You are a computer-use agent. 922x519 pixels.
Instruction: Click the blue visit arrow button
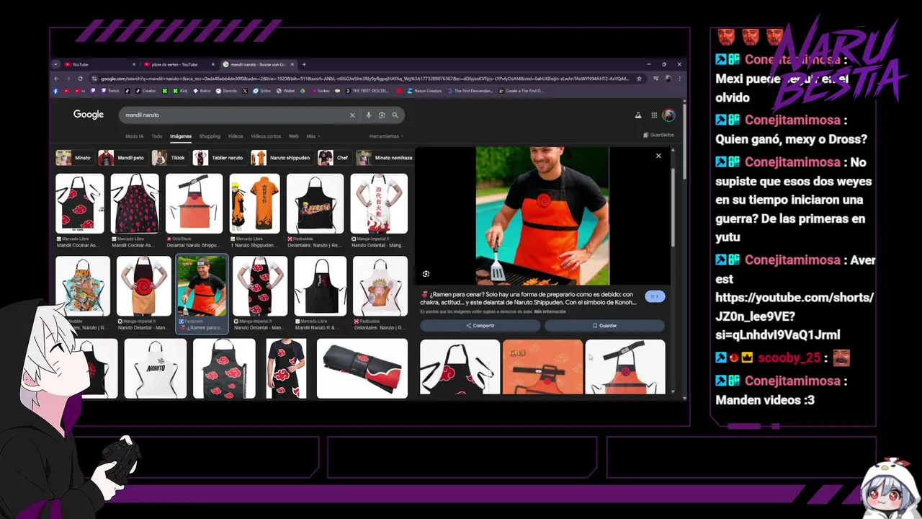(x=655, y=296)
